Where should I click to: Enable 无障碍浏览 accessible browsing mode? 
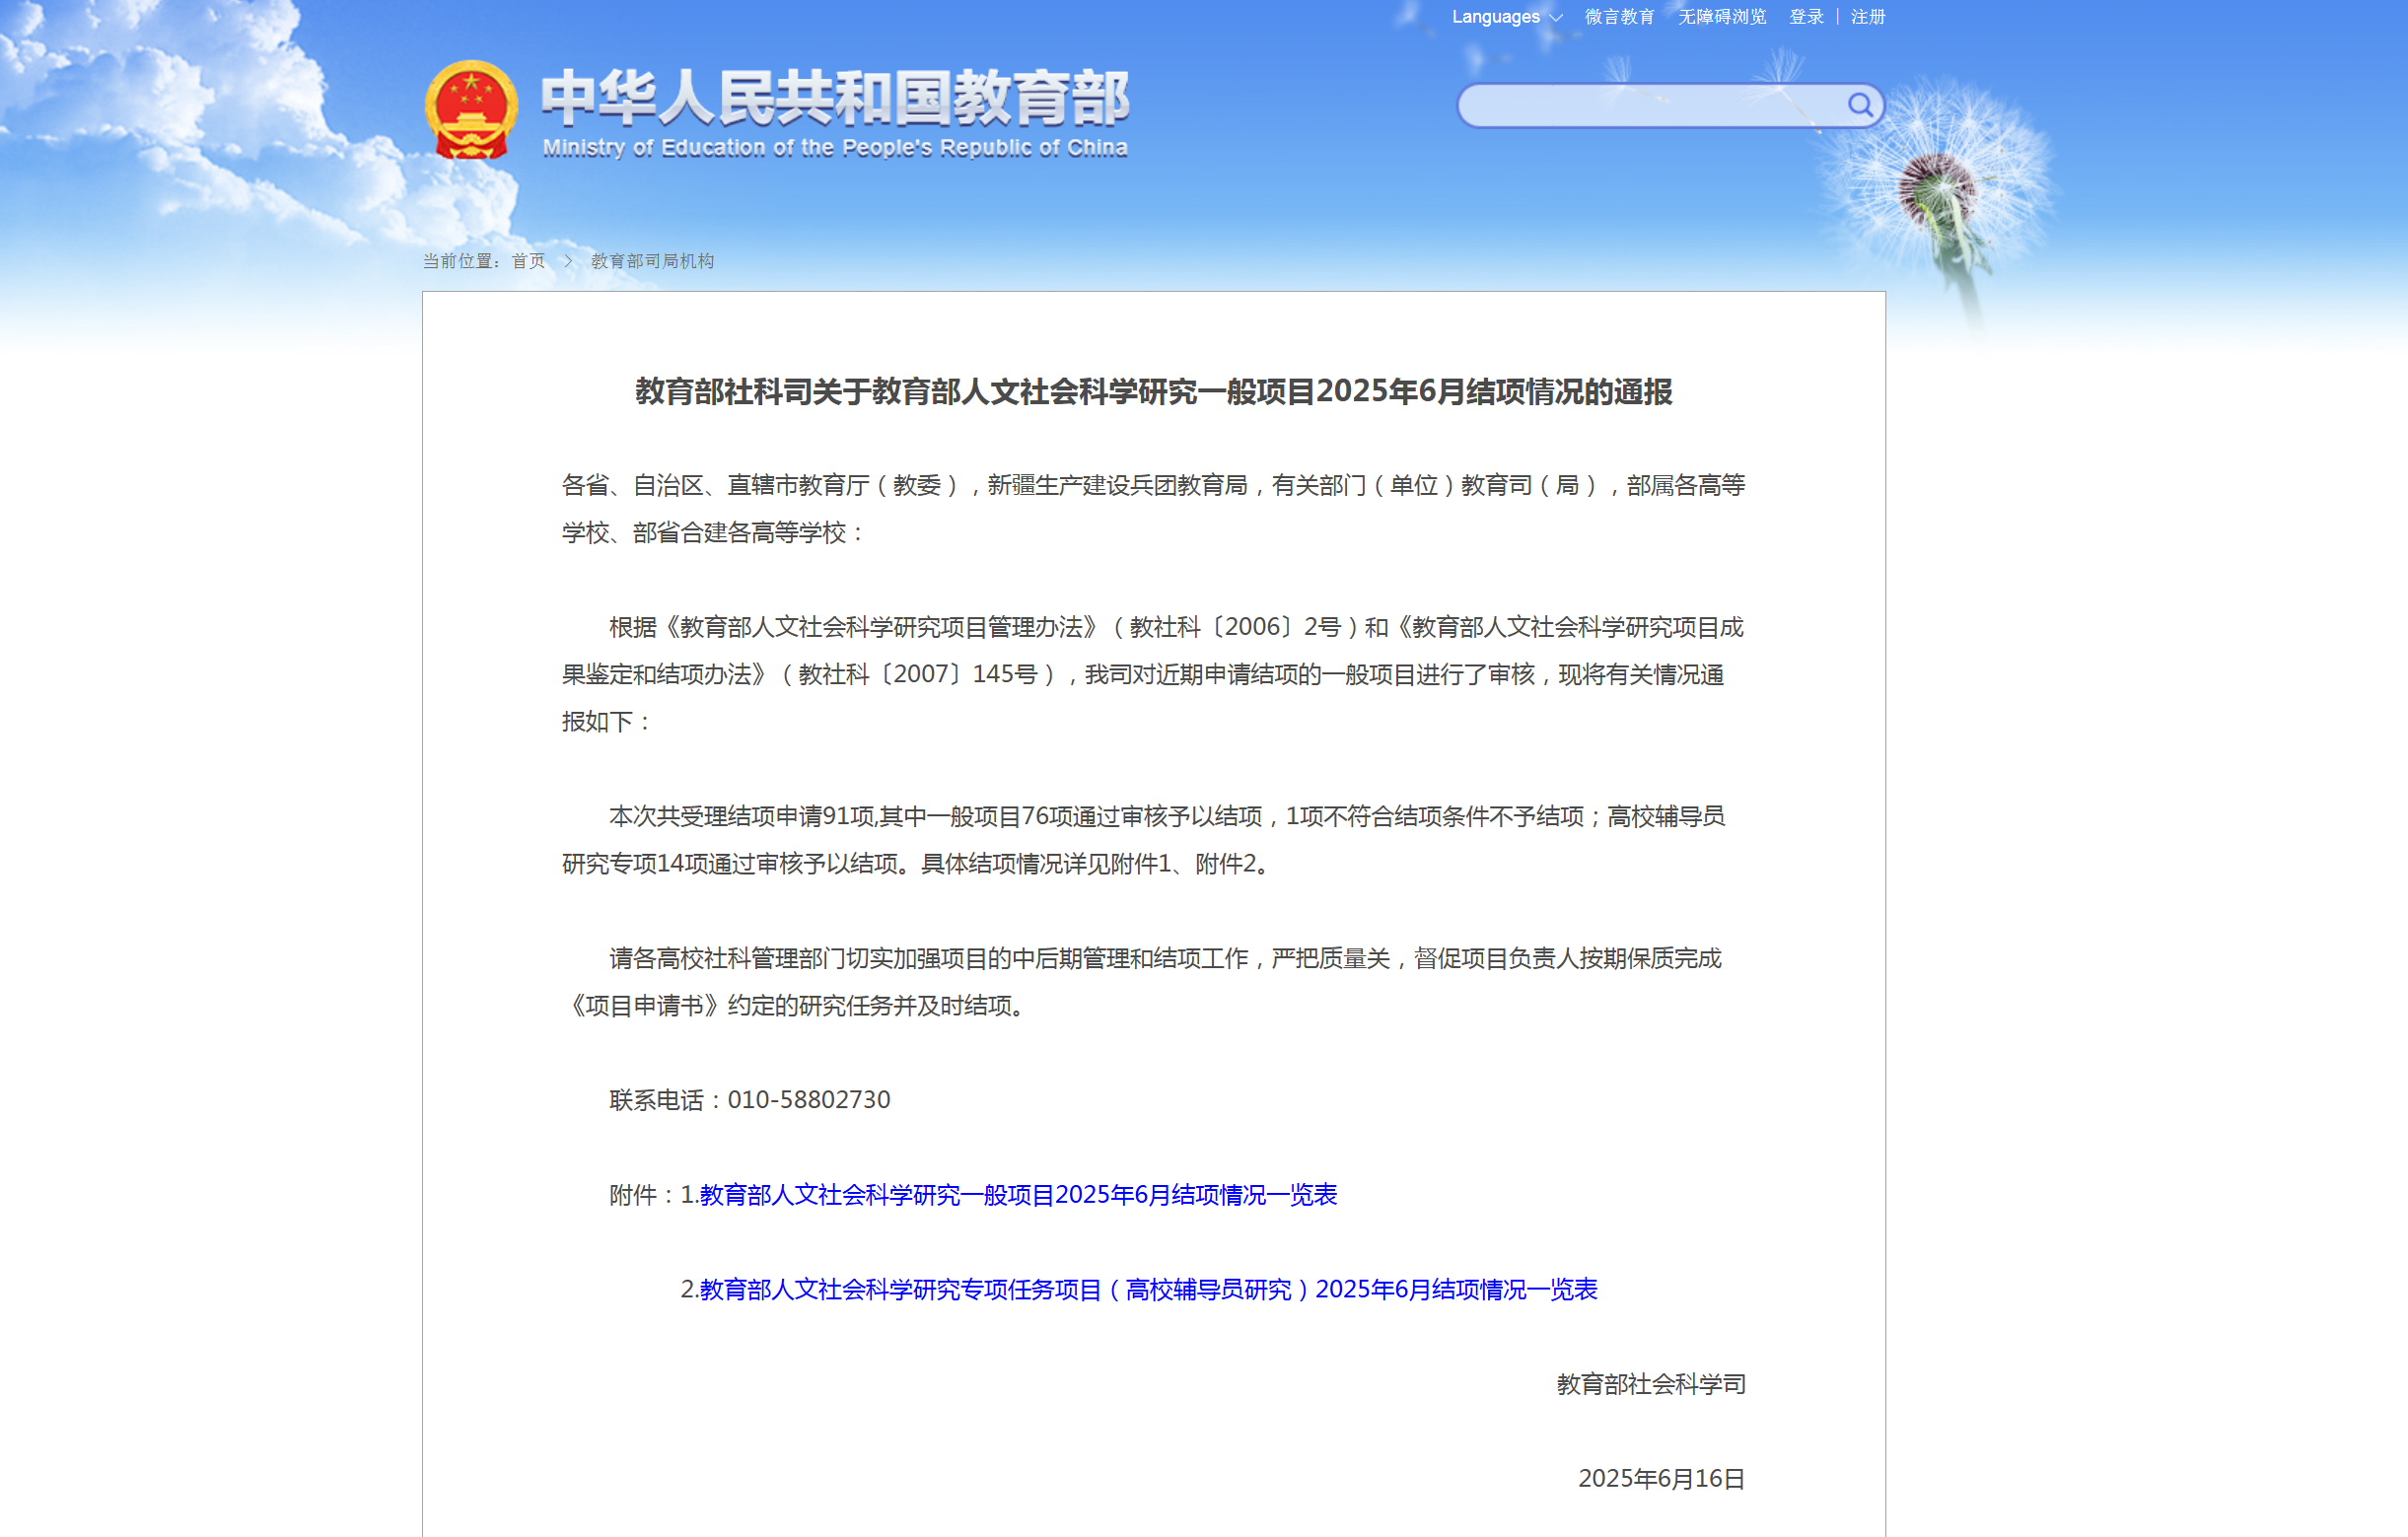1721,17
